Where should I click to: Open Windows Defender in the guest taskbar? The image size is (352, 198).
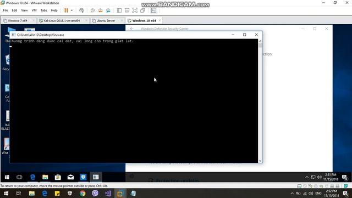[x=83, y=177]
